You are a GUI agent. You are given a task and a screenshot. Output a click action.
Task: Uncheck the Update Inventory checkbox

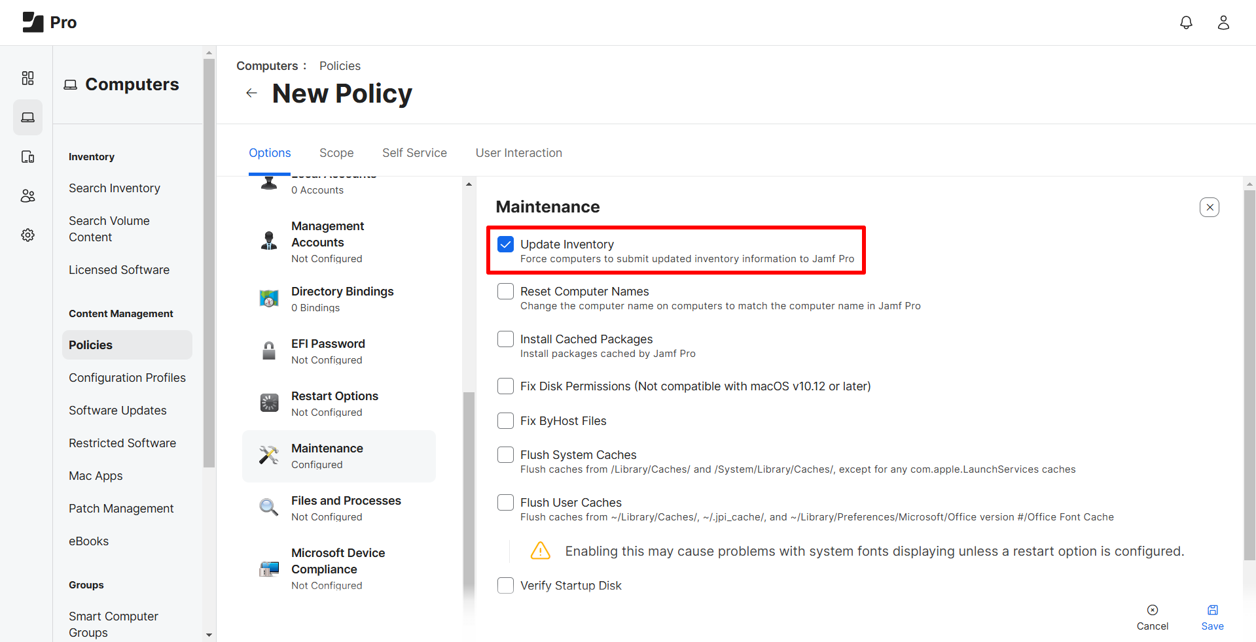click(x=505, y=245)
